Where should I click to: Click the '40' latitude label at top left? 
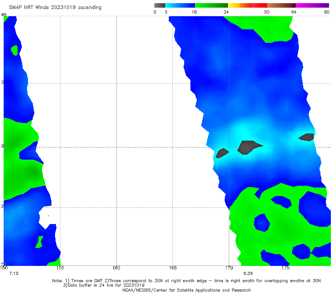(4, 15)
